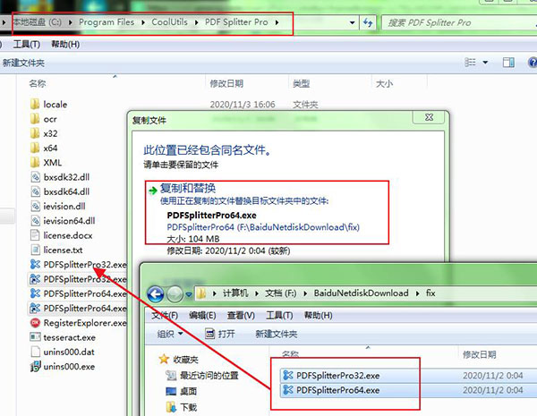
Task: Select bxsdk32.dll file icon
Action: (x=35, y=177)
